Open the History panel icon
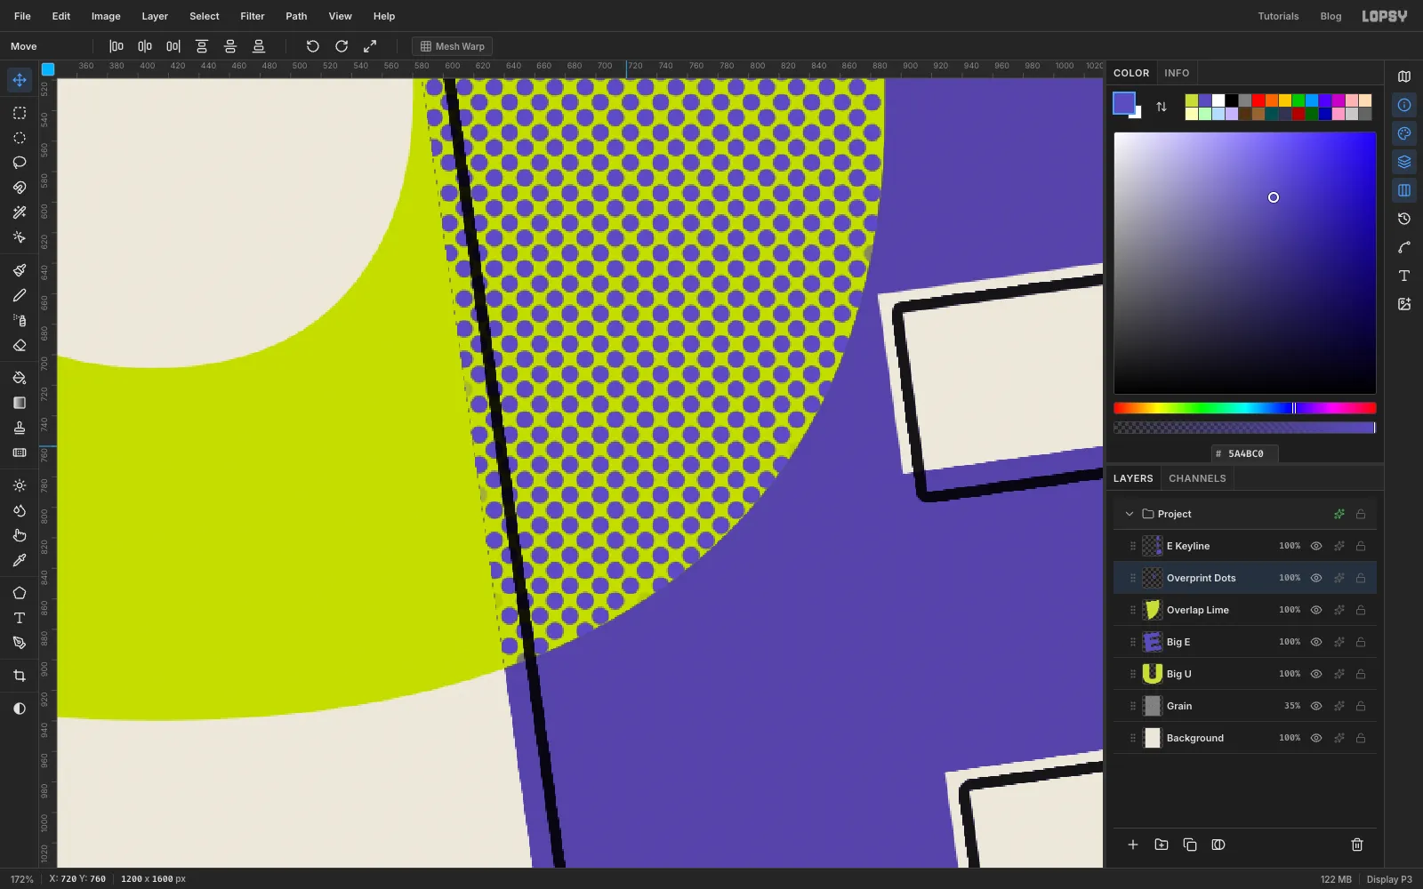The image size is (1423, 889). pos(1404,219)
